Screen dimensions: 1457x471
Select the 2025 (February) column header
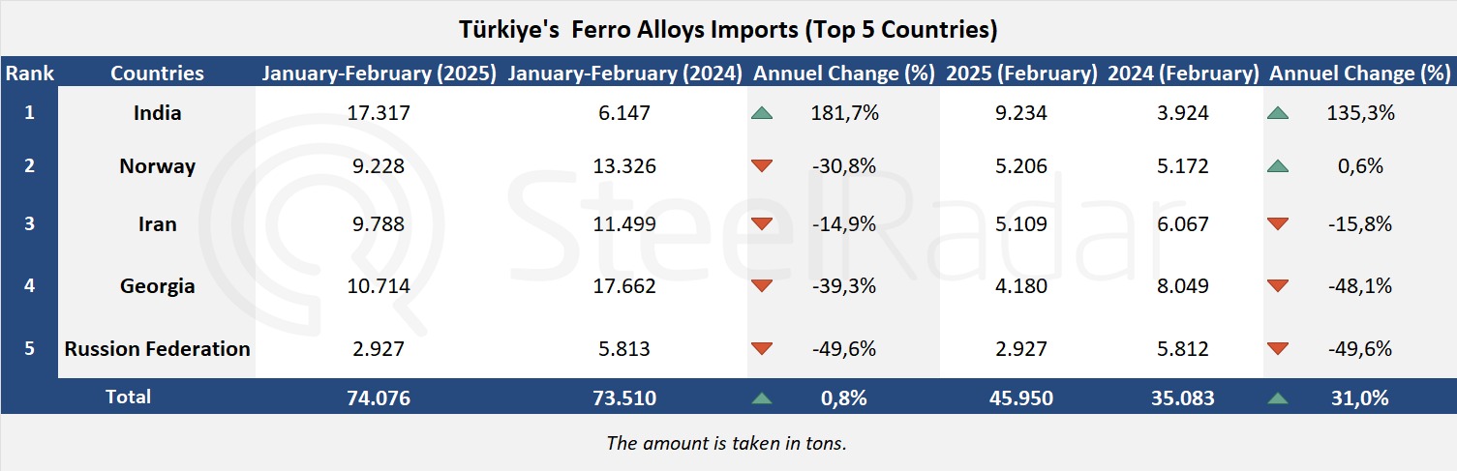pyautogui.click(x=1021, y=73)
